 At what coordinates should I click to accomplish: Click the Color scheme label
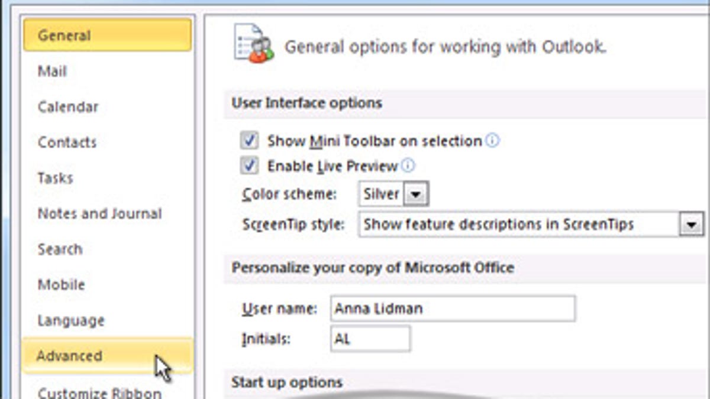point(289,194)
